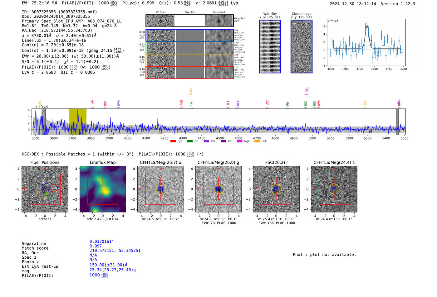Click 'Phot z plot not available.' message

click(324, 255)
